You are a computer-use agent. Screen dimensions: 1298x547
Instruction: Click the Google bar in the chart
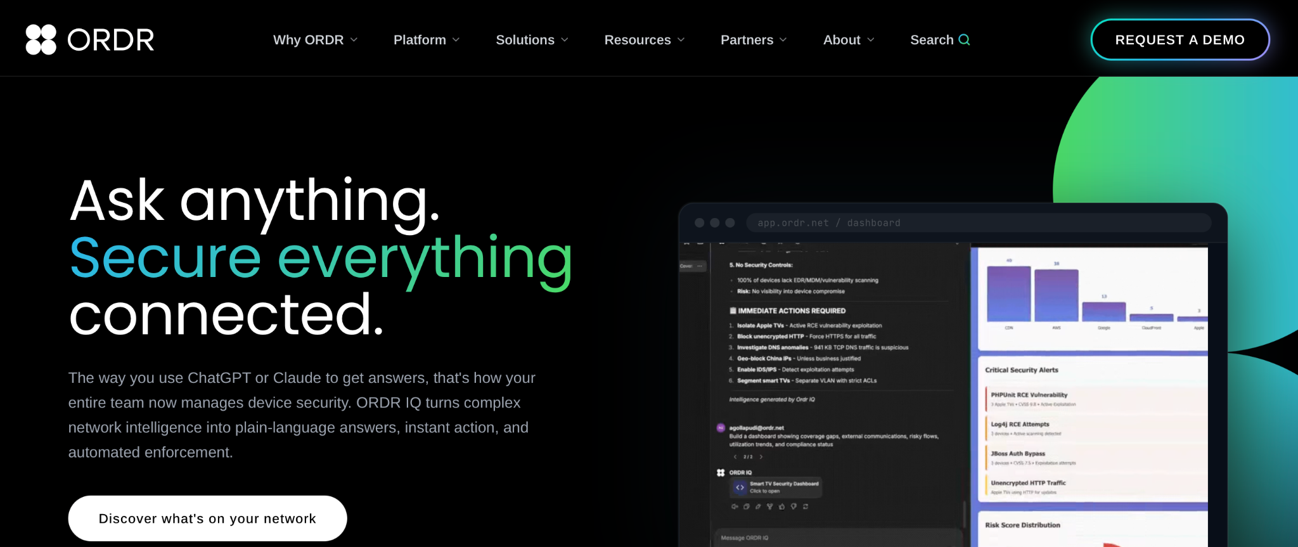1104,312
